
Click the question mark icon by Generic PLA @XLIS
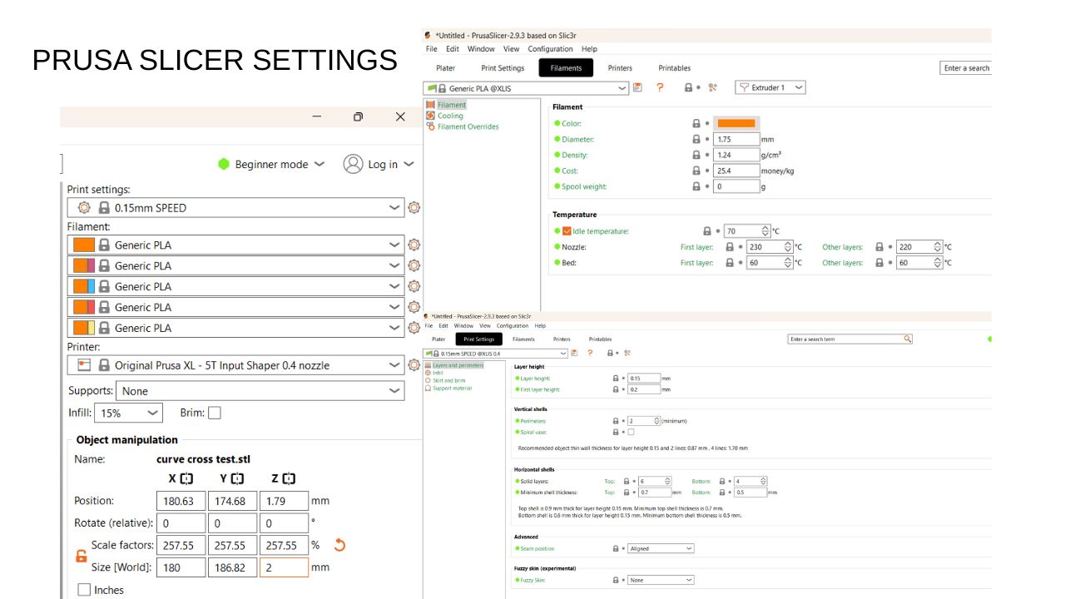pyautogui.click(x=660, y=87)
